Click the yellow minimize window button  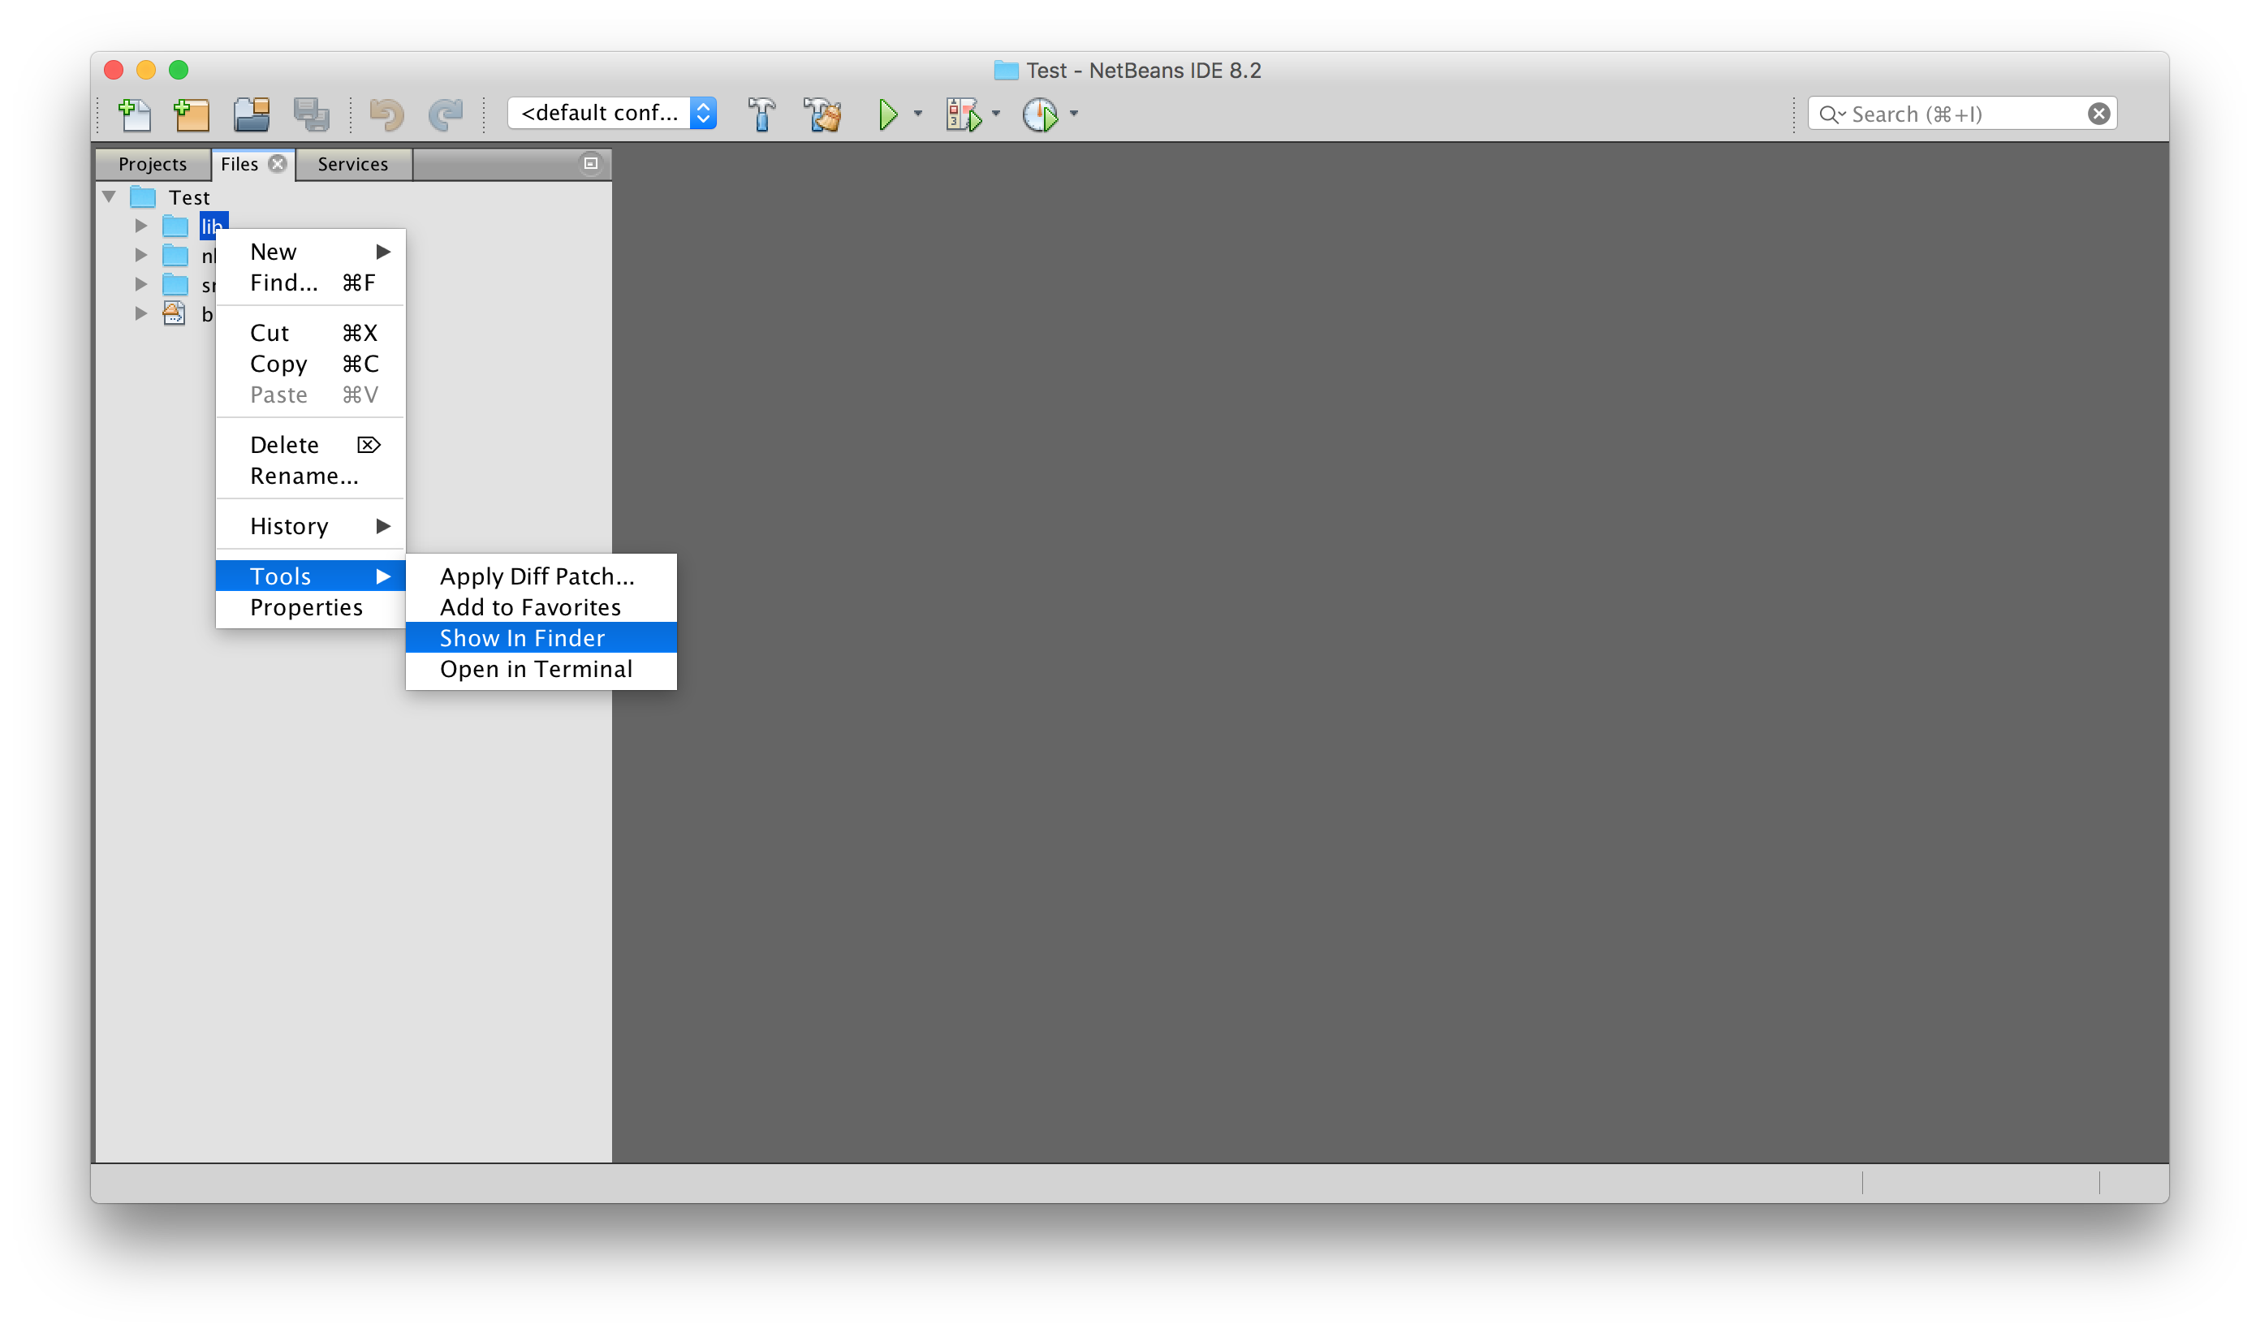pyautogui.click(x=146, y=70)
